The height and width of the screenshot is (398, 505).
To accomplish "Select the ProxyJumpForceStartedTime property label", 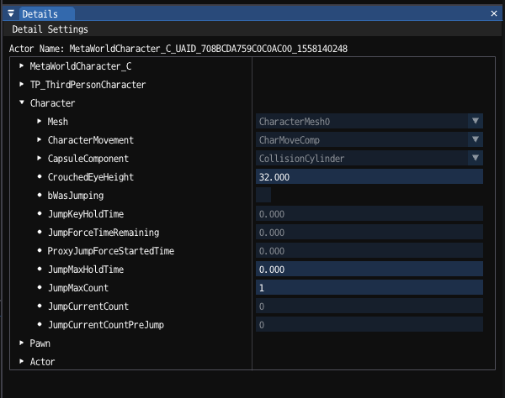I will (111, 251).
